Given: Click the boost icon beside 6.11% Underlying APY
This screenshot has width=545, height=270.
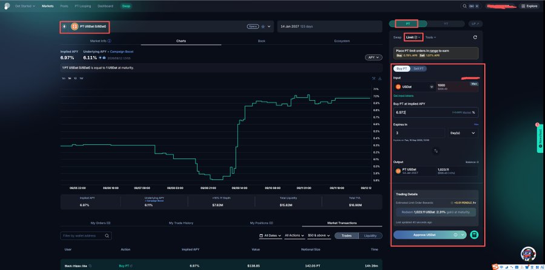Looking at the screenshot, I should pyautogui.click(x=101, y=57).
